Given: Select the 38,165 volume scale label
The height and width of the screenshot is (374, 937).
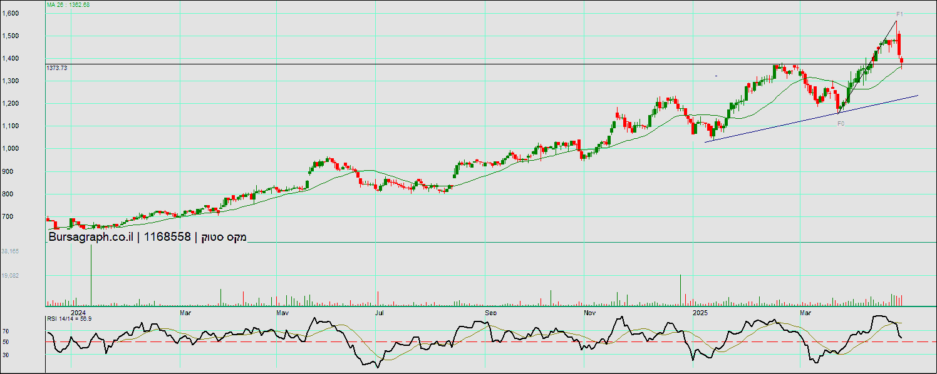Looking at the screenshot, I should 10,251.
